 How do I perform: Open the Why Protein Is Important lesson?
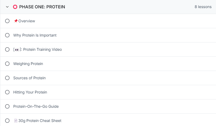[35, 35]
